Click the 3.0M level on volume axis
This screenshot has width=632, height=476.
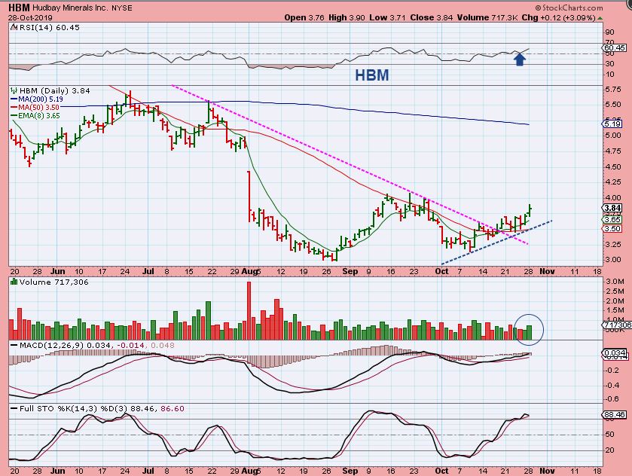click(x=615, y=281)
